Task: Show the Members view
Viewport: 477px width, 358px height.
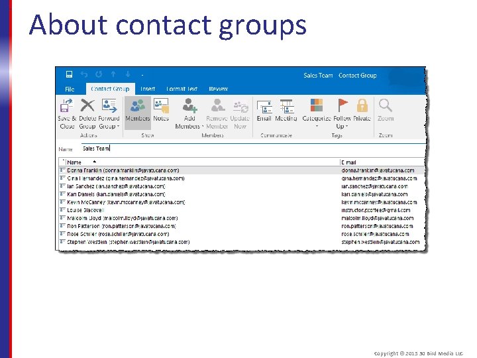Action: (138, 113)
